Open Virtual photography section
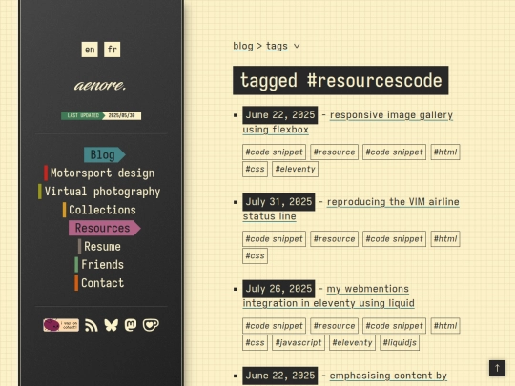The height and width of the screenshot is (386, 515). pyautogui.click(x=99, y=192)
